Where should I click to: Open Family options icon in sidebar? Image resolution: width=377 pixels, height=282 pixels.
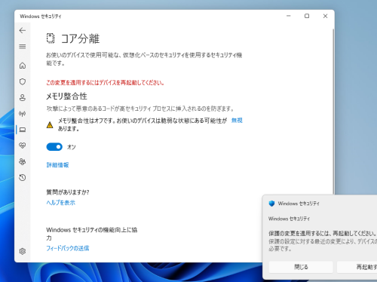click(23, 161)
